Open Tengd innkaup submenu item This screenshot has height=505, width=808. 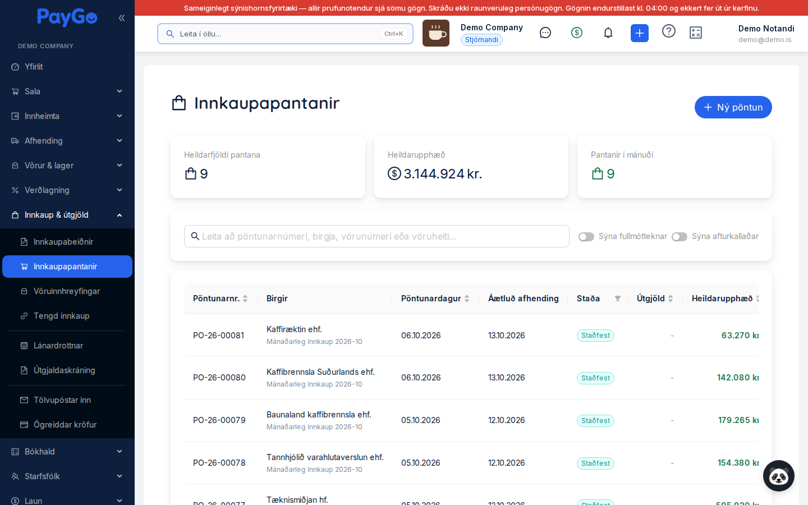tap(67, 316)
